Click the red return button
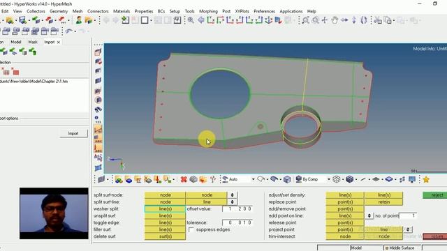Screen dimensions: 447x251 (x=435, y=236)
